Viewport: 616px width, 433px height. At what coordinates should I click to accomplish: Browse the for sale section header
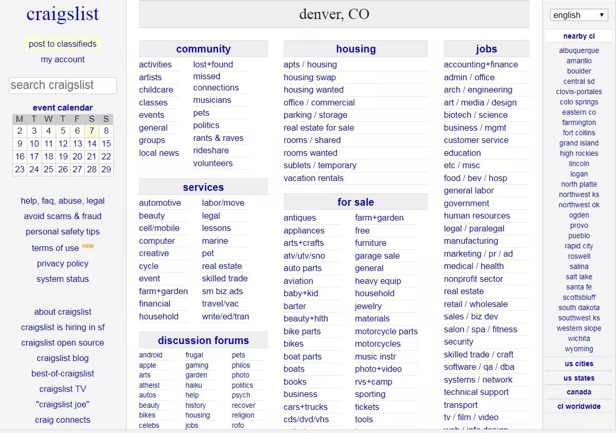pyautogui.click(x=356, y=202)
